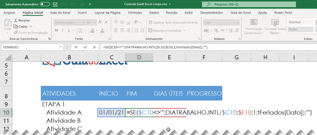Expand the Century Gothic font dropdown
The width and height of the screenshot is (317, 135).
point(83,22)
